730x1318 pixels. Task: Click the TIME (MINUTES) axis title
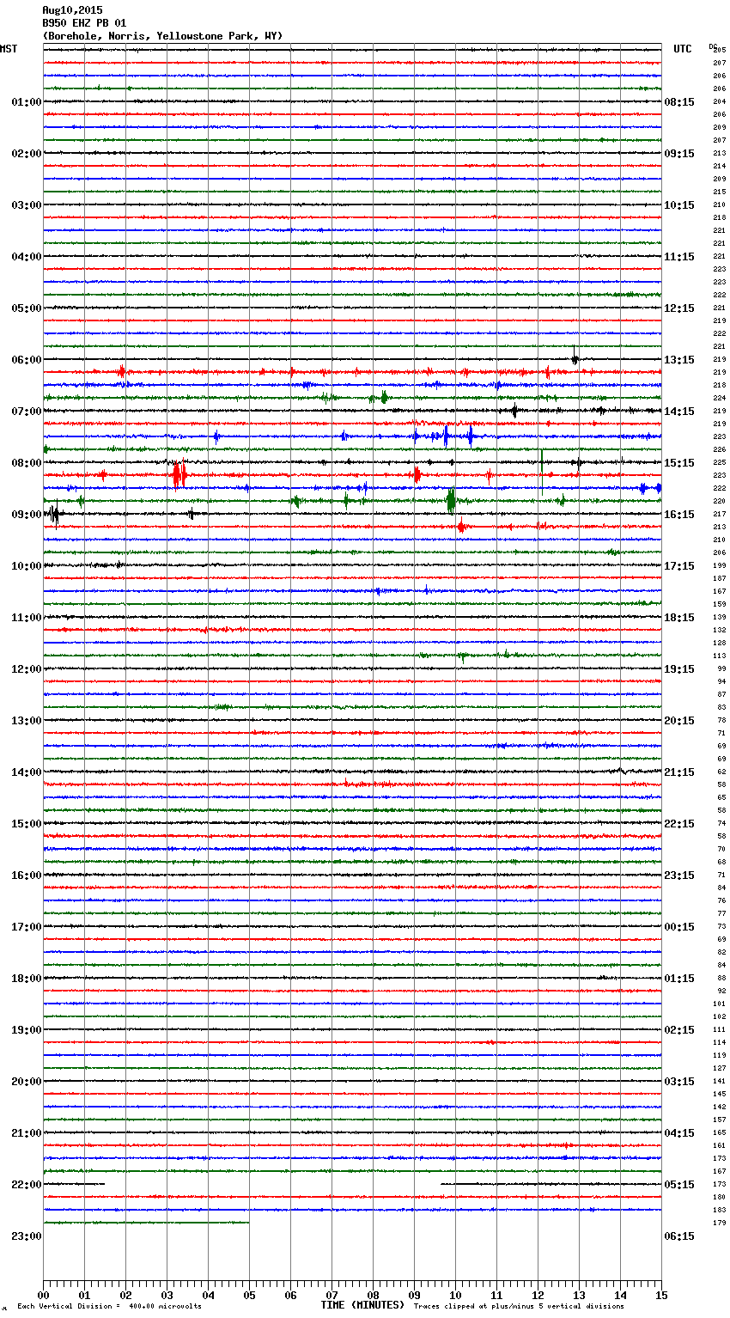click(x=362, y=1305)
